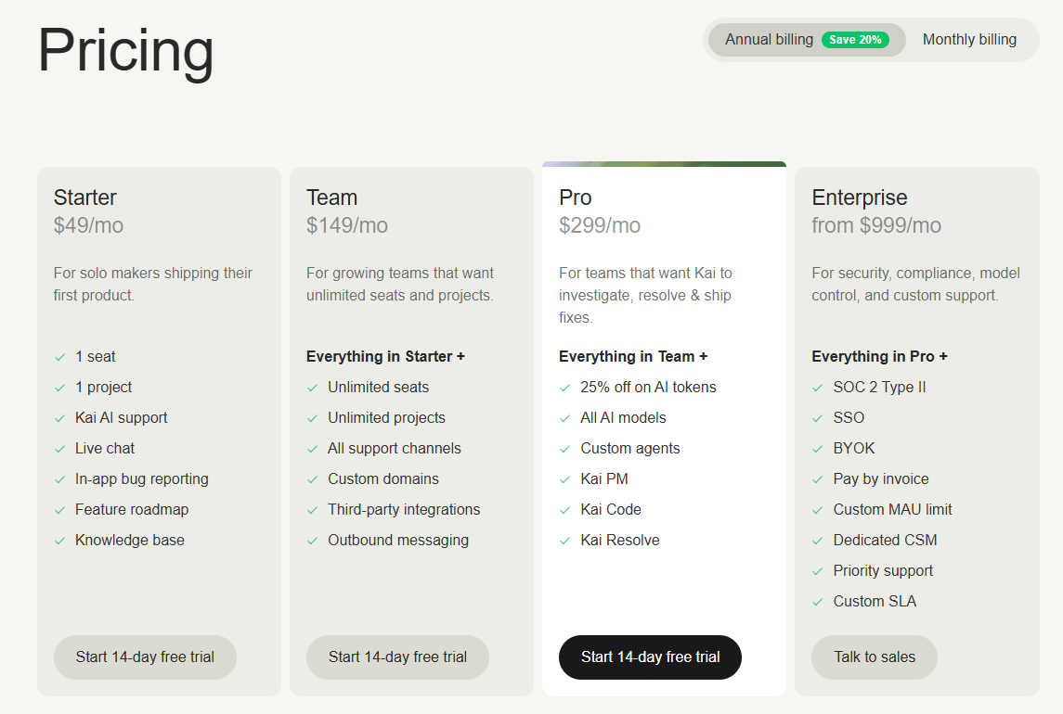Viewport: 1063px width, 714px height.
Task: Click the from $999/mo price
Action: pos(875,225)
